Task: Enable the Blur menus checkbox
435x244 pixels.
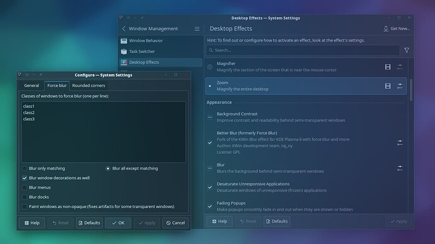Action: click(x=25, y=188)
